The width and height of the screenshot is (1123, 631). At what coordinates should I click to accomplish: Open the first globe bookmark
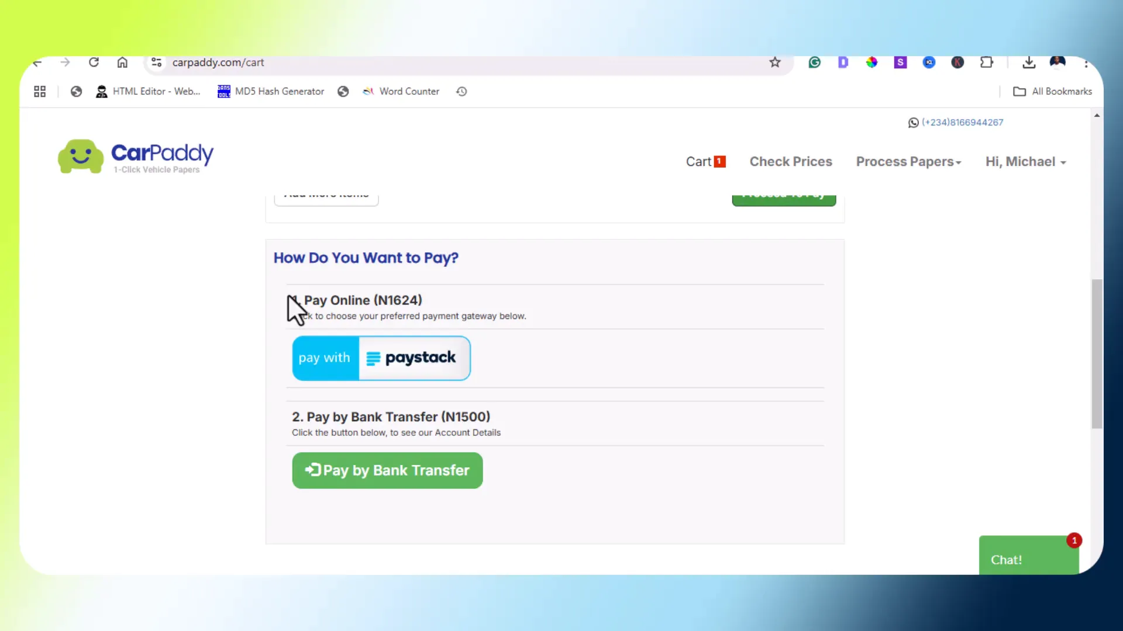[x=76, y=92]
